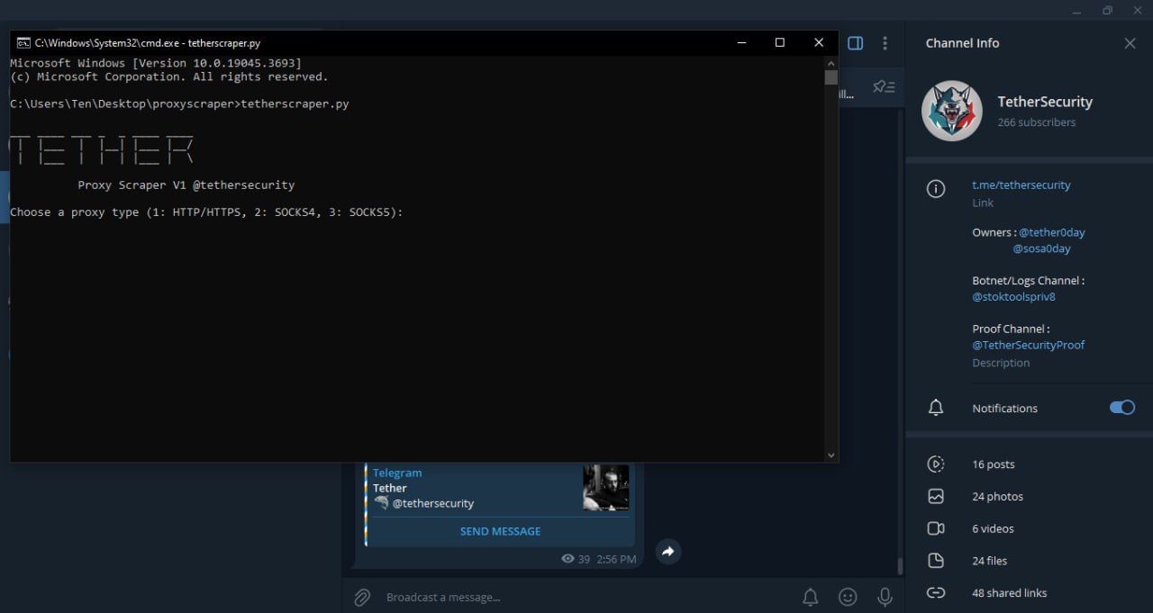Open the three-dot more options menu
The height and width of the screenshot is (613, 1153).
[x=885, y=43]
